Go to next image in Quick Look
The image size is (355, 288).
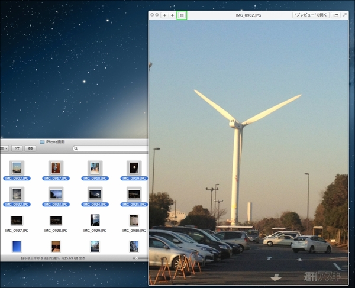click(172, 15)
